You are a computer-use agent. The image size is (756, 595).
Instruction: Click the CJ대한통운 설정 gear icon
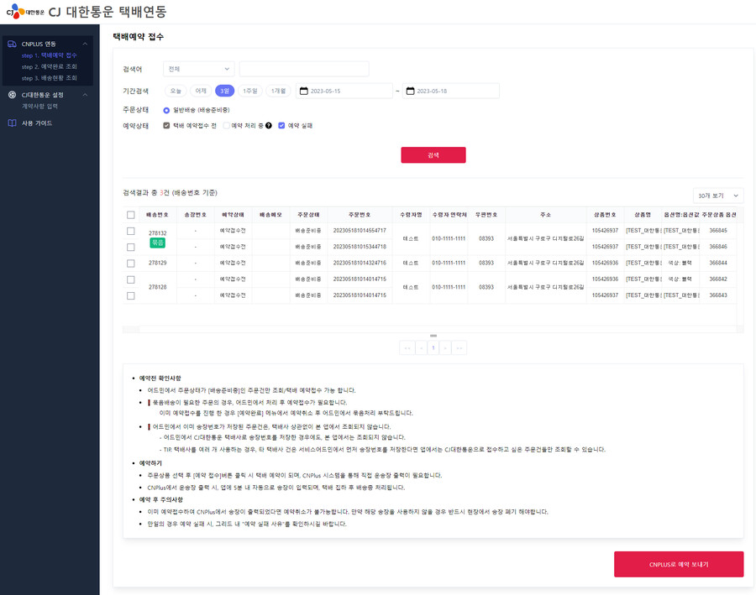[x=12, y=95]
